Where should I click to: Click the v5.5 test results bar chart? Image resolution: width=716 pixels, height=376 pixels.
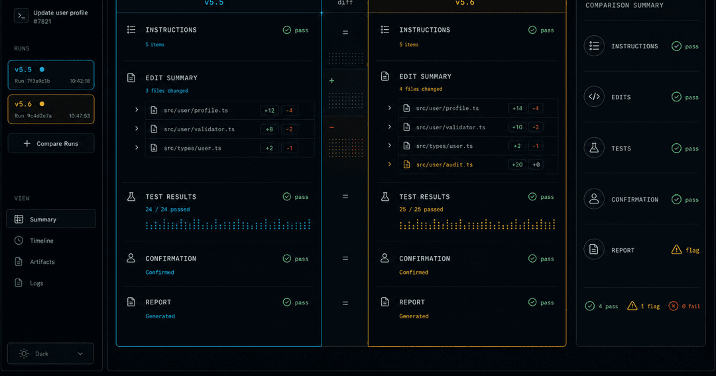pos(228,224)
